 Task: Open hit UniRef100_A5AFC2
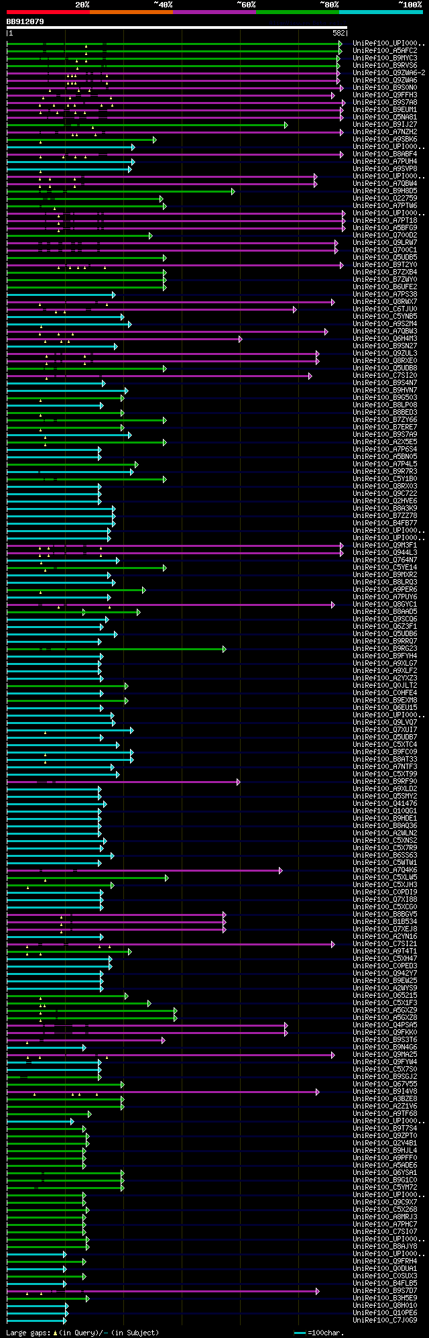coord(385,50)
